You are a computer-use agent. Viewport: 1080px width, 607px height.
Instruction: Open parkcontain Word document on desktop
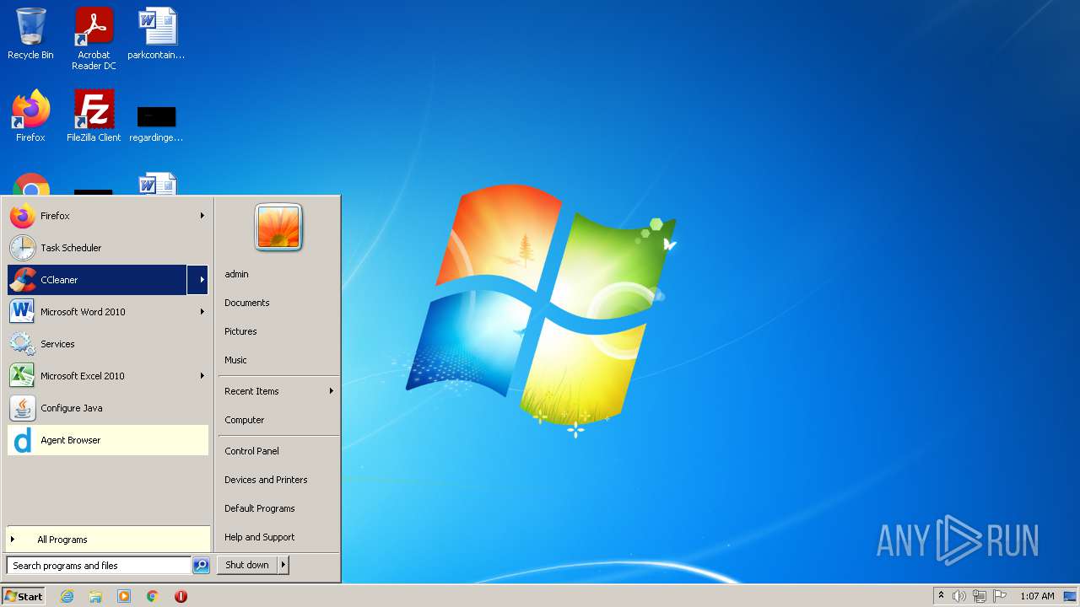tap(157, 34)
